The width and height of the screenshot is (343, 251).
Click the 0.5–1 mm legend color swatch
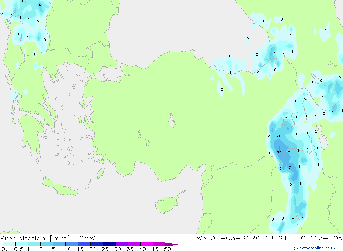(x=22, y=244)
